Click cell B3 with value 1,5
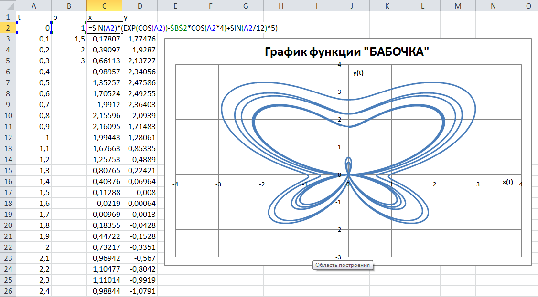The image size is (538, 297). coord(69,39)
